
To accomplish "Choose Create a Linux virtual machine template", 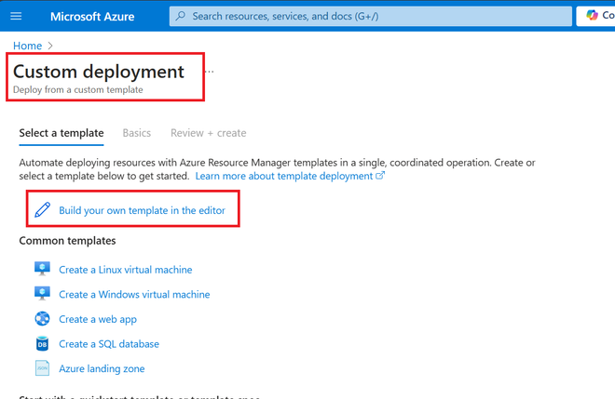I will click(126, 270).
